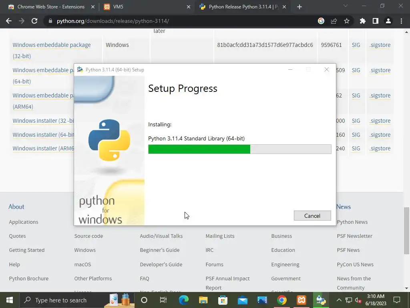The image size is (410, 308).
Task: Click the taskbar search box
Action: (x=77, y=300)
